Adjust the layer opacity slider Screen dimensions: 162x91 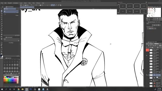(x=156, y=44)
